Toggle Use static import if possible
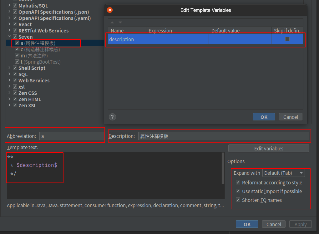This screenshot has width=319, height=234. pos(238,191)
